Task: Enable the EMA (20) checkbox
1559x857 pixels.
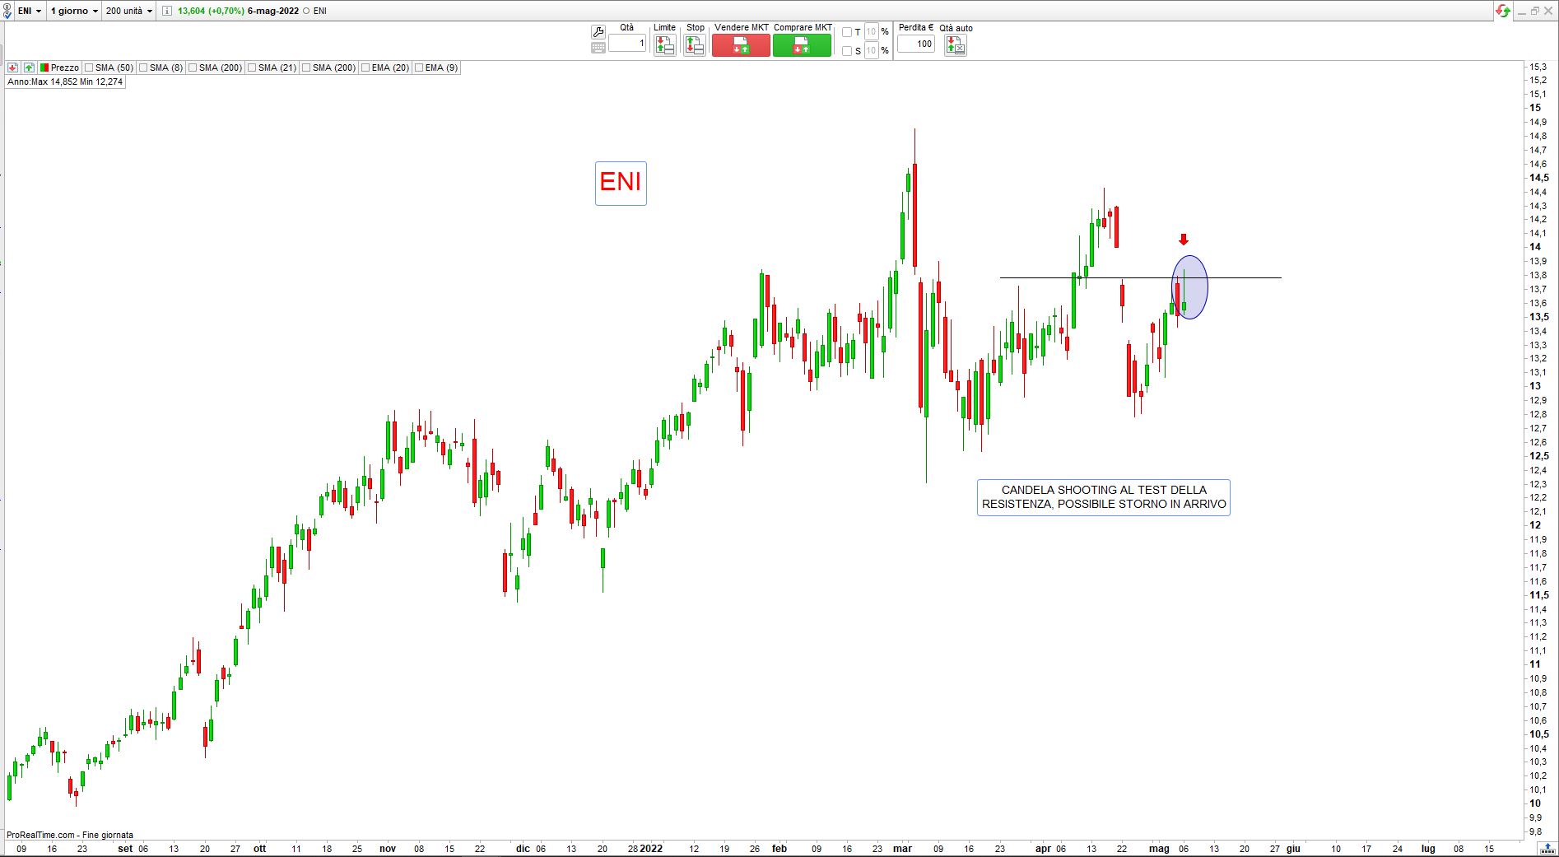Action: tap(365, 68)
